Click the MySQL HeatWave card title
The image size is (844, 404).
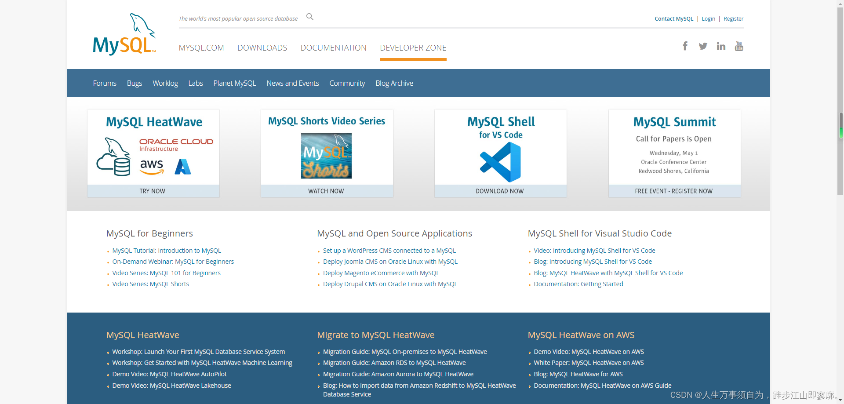154,122
